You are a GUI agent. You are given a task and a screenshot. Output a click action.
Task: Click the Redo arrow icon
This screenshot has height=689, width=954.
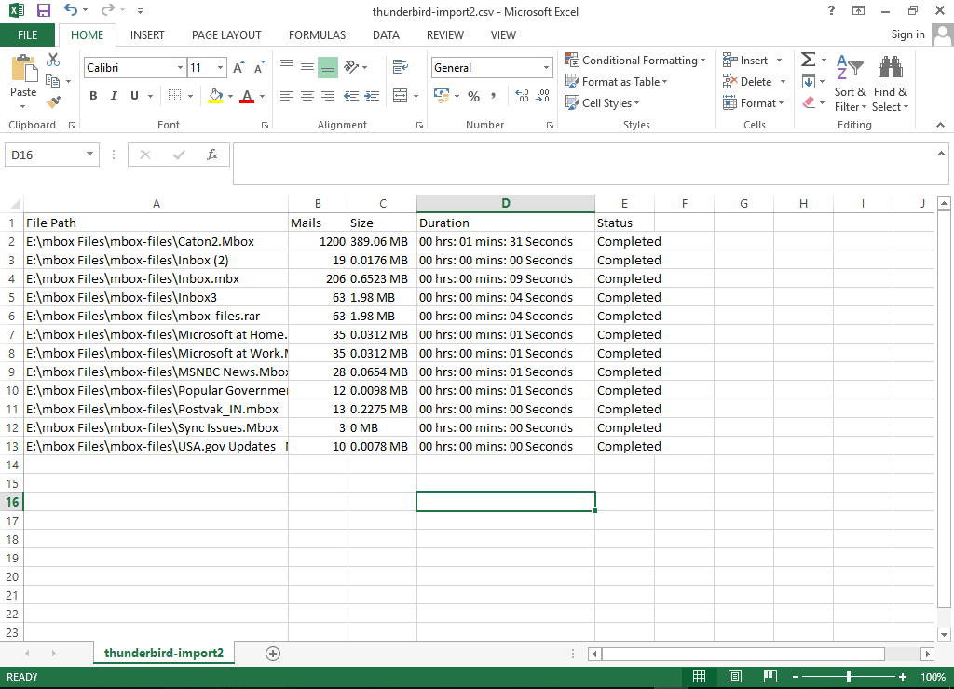coord(108,10)
